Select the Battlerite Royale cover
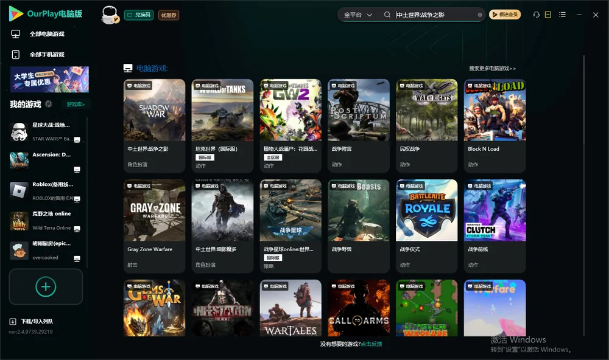Image resolution: width=609 pixels, height=360 pixels. click(427, 210)
